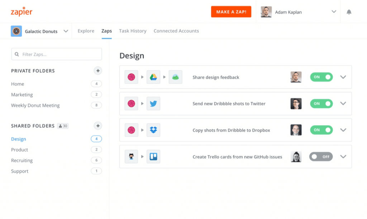Expand details of the Copy shots to Dropbox zap
Viewport: 367px width, 219px height.
[343, 130]
